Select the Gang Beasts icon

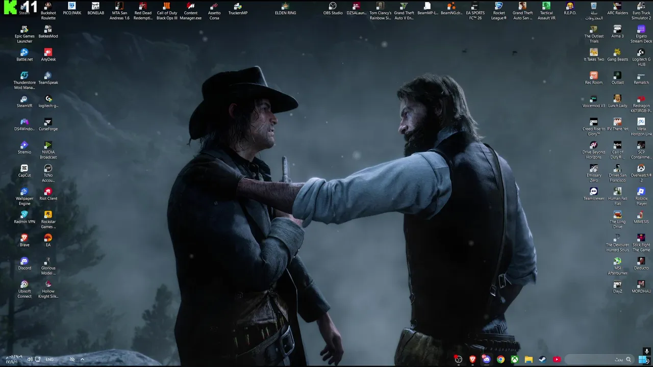pos(617,55)
